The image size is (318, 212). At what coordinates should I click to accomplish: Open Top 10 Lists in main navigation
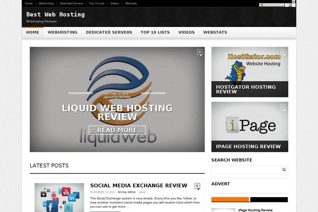pyautogui.click(x=155, y=32)
